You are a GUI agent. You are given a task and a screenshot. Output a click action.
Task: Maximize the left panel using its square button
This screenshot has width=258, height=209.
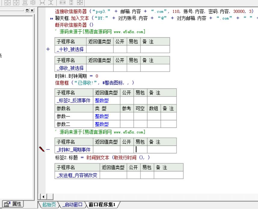point(28,10)
